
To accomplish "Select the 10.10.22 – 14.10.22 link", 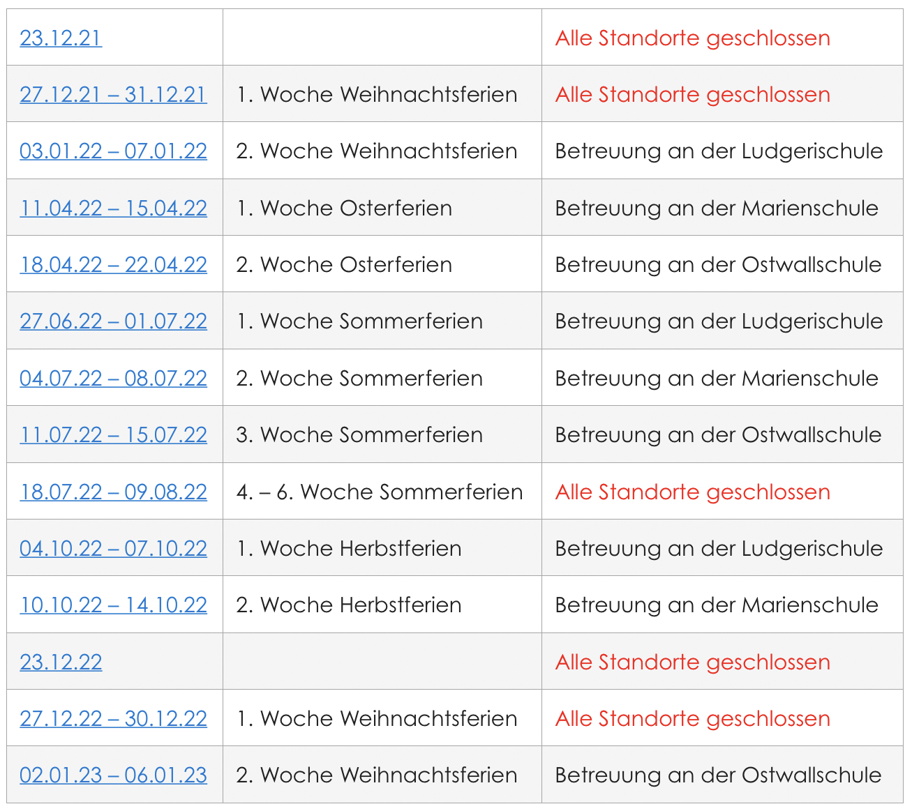I will click(113, 605).
